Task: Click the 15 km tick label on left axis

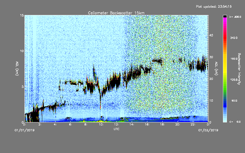Action: [22, 15]
